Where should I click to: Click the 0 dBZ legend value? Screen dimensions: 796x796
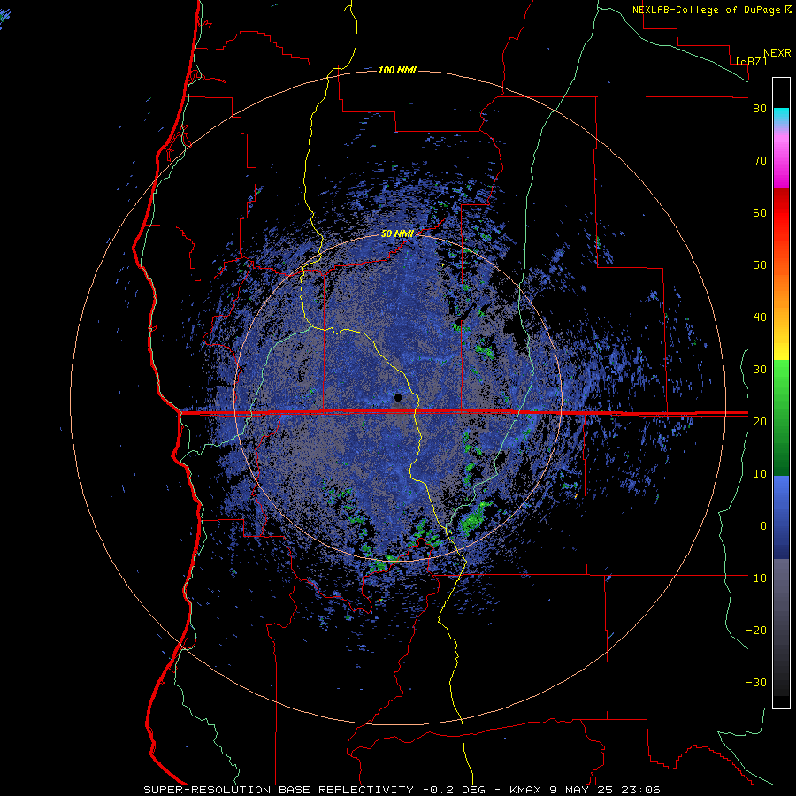pos(763,526)
